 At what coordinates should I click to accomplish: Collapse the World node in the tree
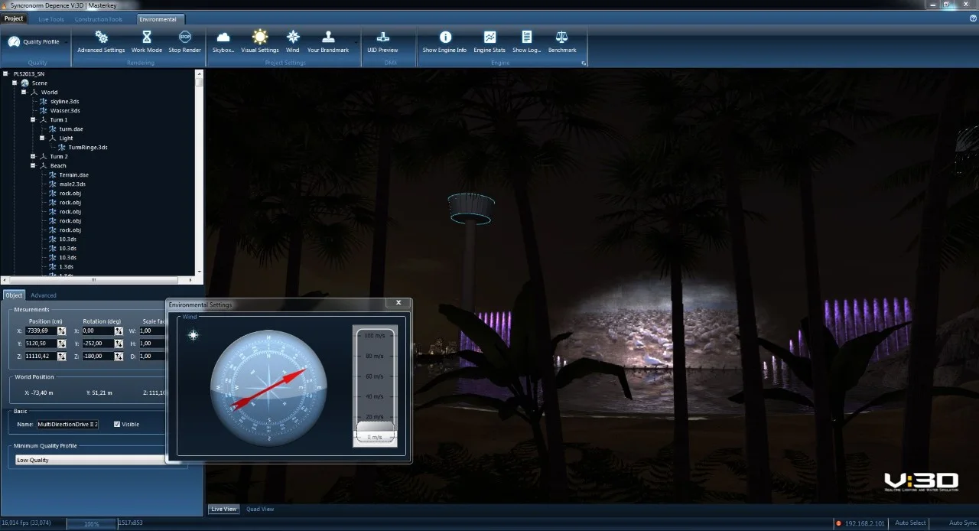point(24,92)
